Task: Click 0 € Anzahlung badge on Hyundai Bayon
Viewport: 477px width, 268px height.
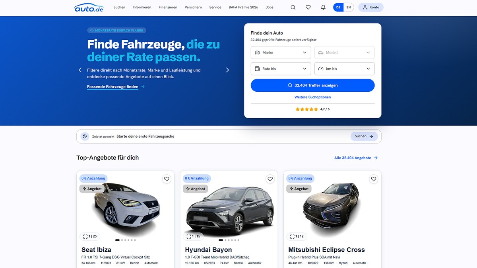Action: pos(197,178)
